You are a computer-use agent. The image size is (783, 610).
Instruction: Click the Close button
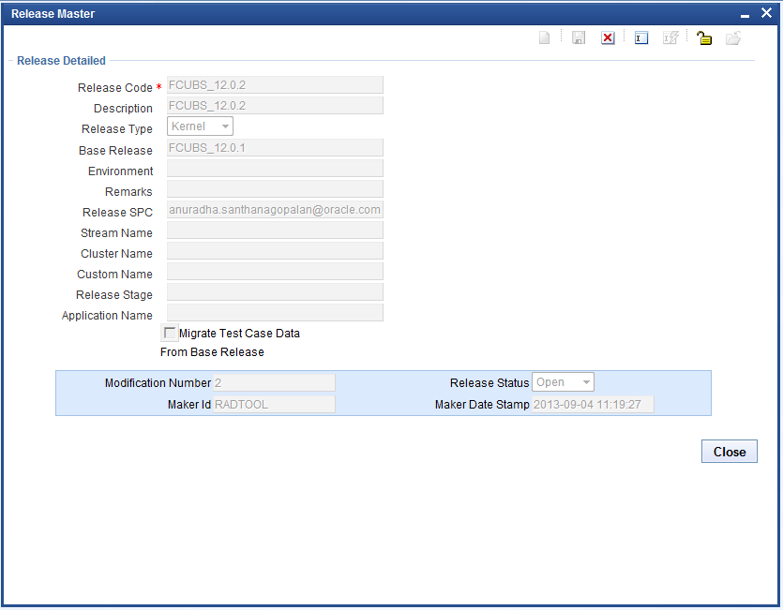click(x=729, y=452)
